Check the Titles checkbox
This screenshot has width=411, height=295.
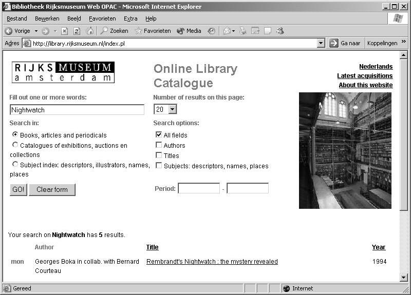point(159,155)
